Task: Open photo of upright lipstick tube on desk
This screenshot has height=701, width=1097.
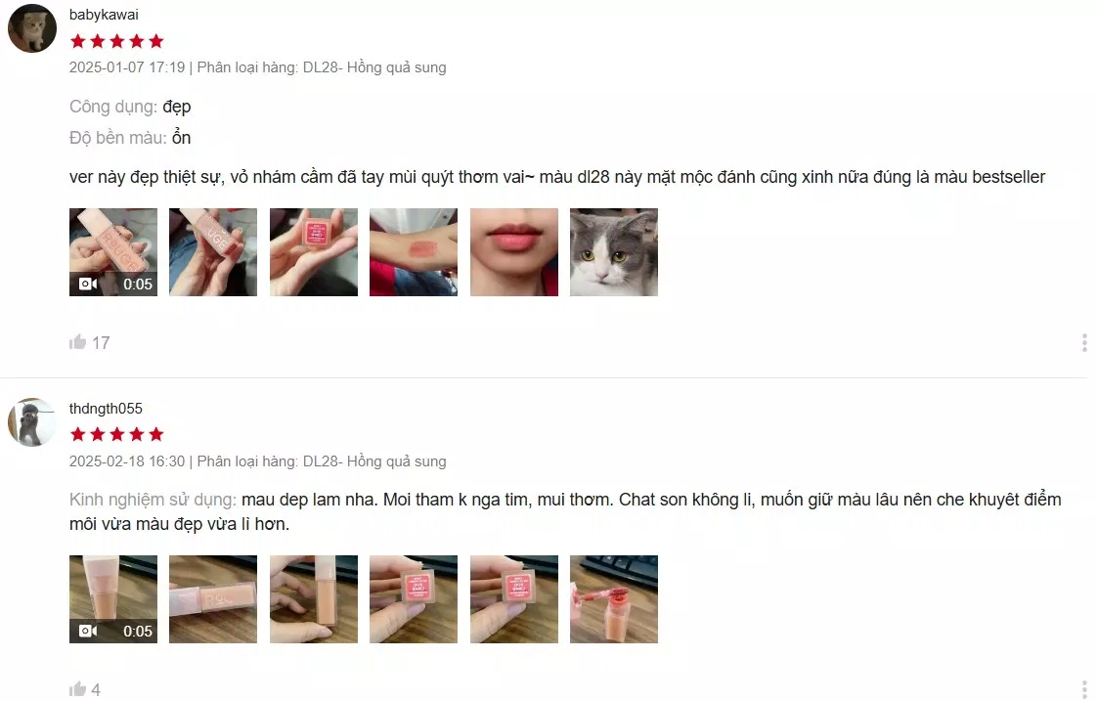Action: (x=314, y=599)
